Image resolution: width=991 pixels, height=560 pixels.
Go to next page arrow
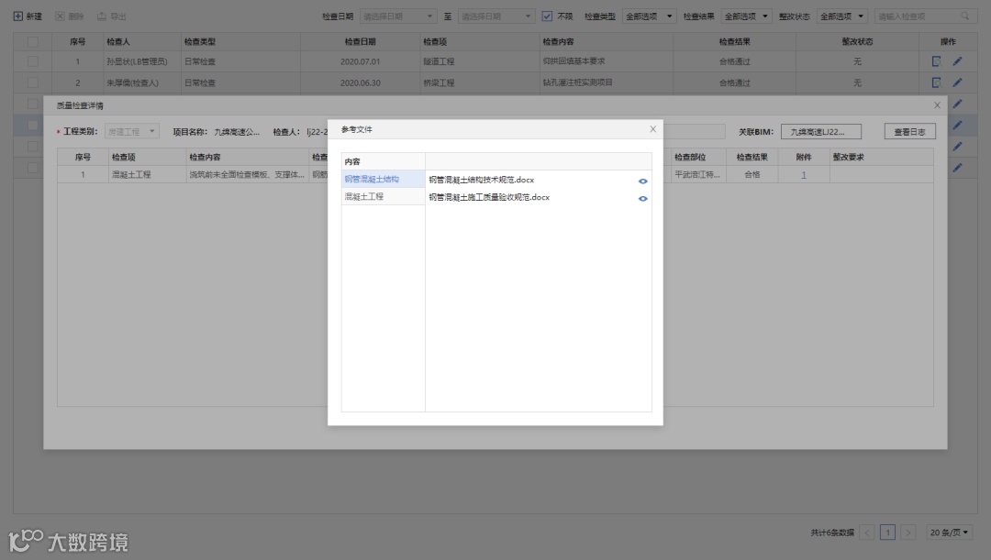pos(908,533)
